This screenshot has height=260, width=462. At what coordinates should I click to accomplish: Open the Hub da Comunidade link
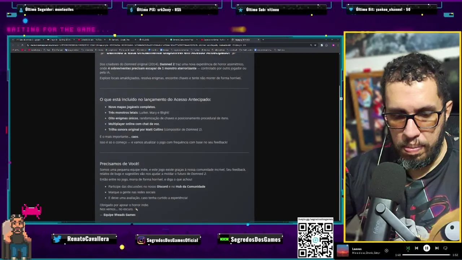[x=191, y=186]
